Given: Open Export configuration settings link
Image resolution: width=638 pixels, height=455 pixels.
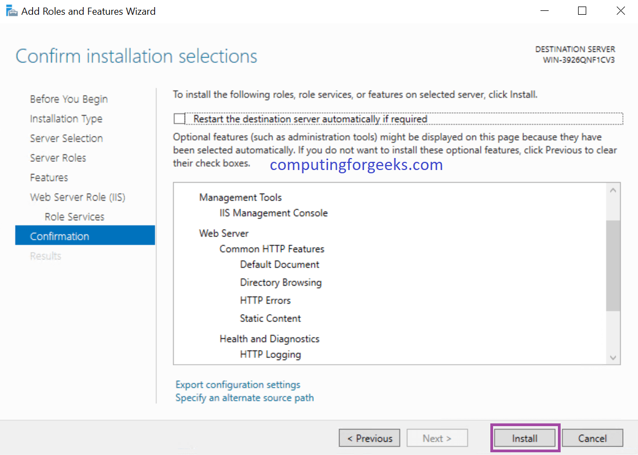Looking at the screenshot, I should (238, 385).
